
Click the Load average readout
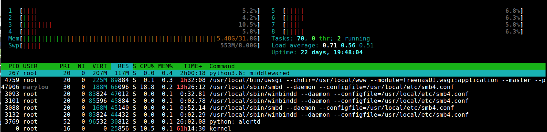322,46
